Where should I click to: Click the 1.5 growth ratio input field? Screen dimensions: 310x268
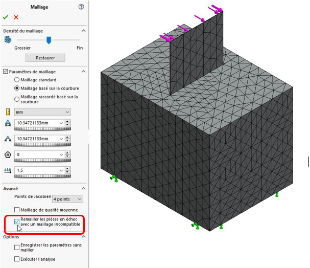click(x=37, y=170)
